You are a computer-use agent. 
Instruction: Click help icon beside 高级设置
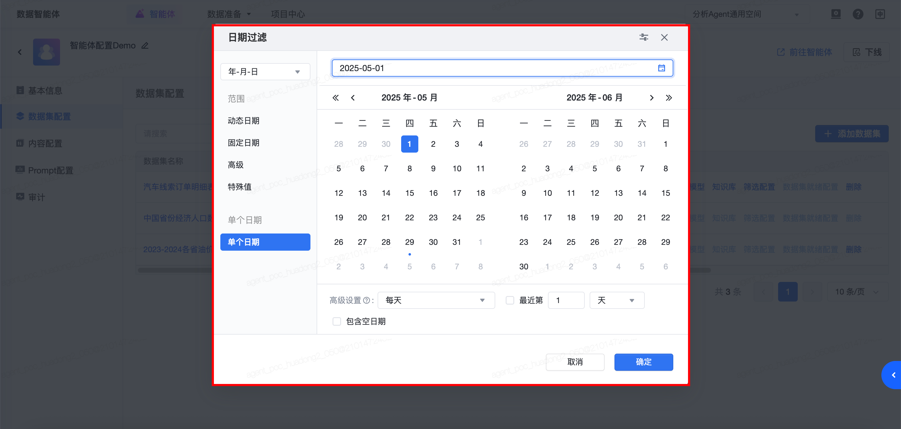[x=366, y=301]
